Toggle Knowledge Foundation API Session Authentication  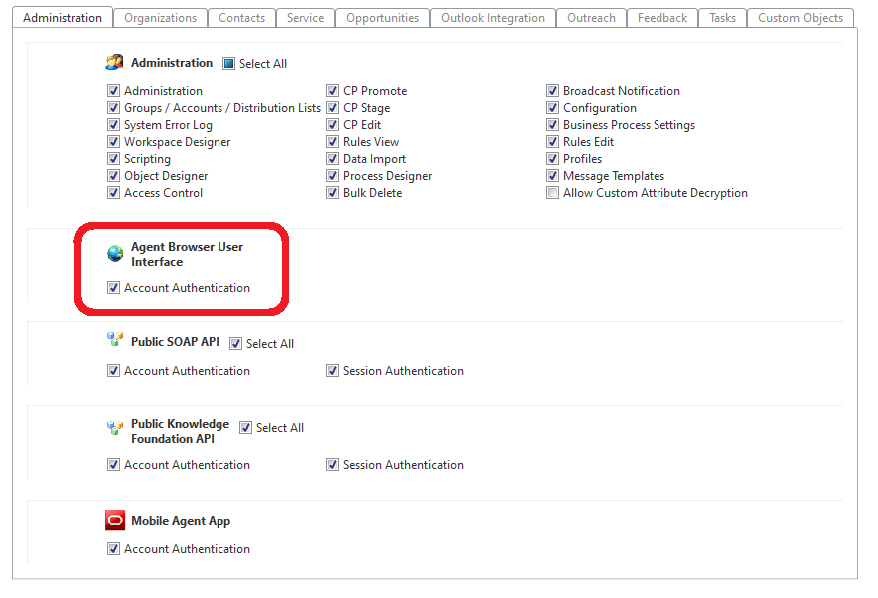pyautogui.click(x=332, y=464)
